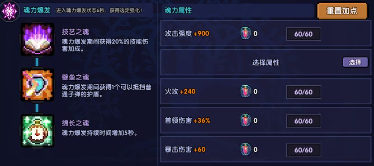Viewport: 374px width, 166px height.
Task: Click the 暴击伤害 +60 attribute label
Action: point(185,150)
